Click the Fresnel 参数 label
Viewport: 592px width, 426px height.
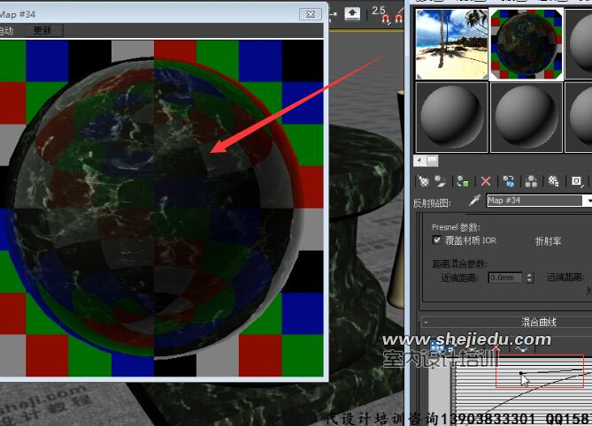(456, 227)
